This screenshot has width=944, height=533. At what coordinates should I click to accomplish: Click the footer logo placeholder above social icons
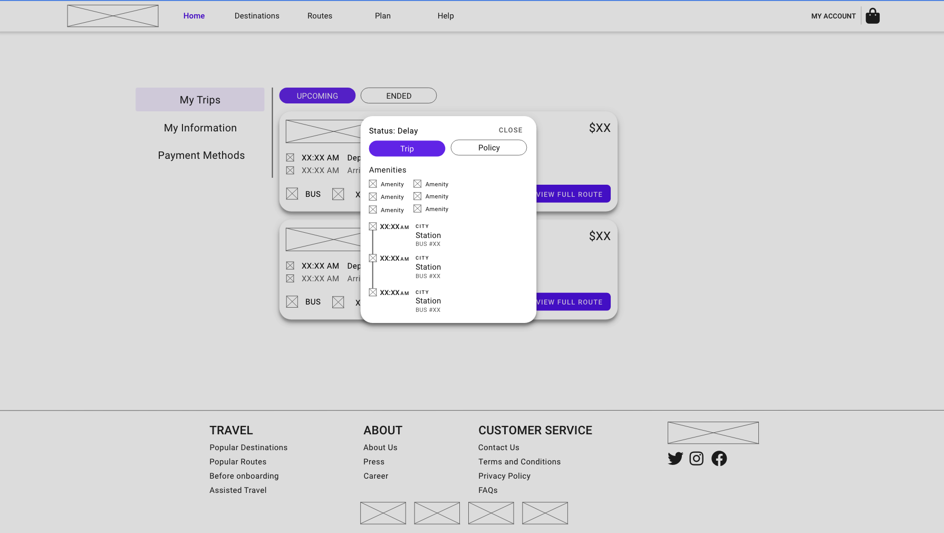pos(712,433)
